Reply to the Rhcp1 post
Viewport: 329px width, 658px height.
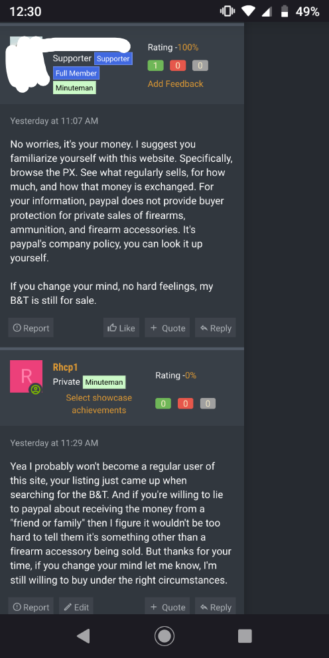(216, 606)
